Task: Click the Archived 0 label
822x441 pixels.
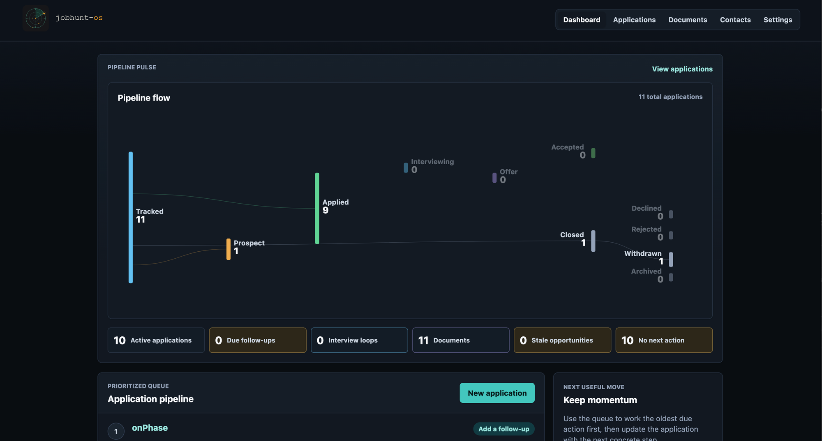Action: tap(647, 275)
